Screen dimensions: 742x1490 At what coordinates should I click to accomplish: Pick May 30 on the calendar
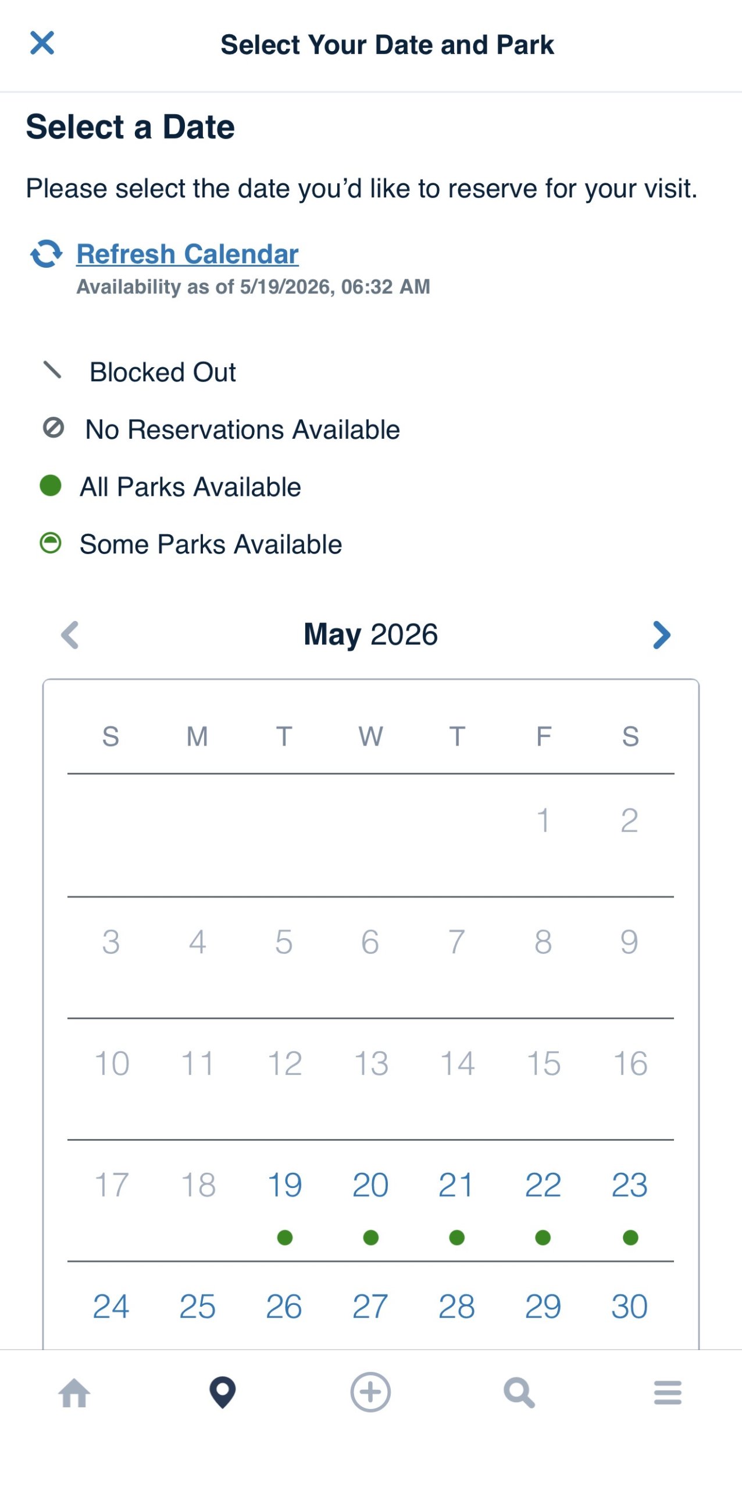(630, 1307)
